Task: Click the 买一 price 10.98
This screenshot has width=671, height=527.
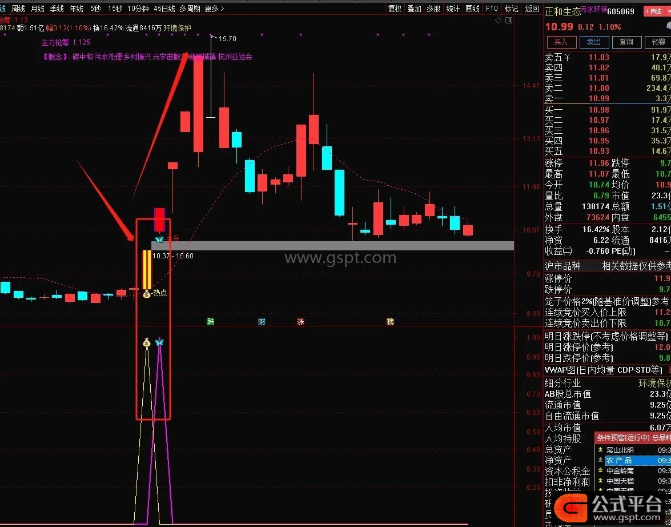Action: [598, 110]
